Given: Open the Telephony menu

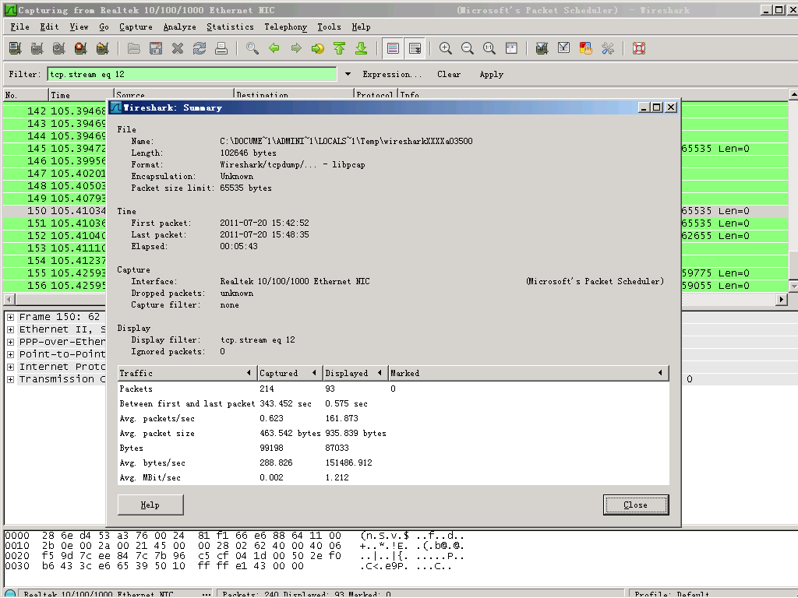Looking at the screenshot, I should pos(285,27).
